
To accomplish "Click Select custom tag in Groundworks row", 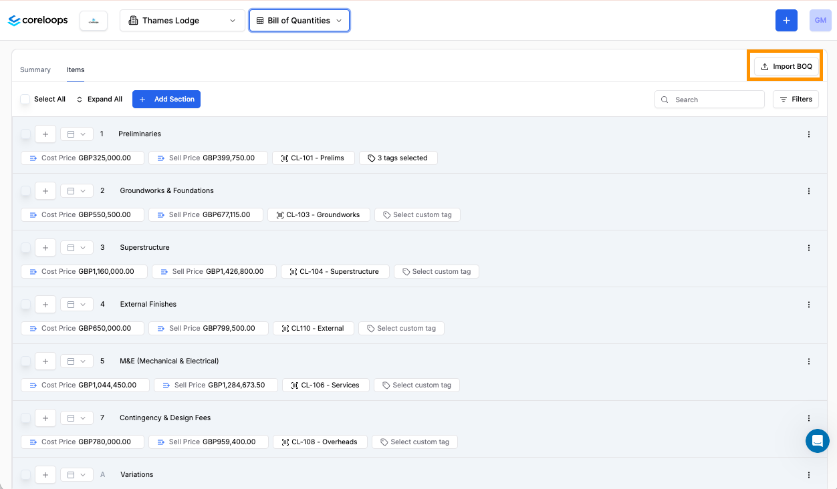I will [x=418, y=215].
